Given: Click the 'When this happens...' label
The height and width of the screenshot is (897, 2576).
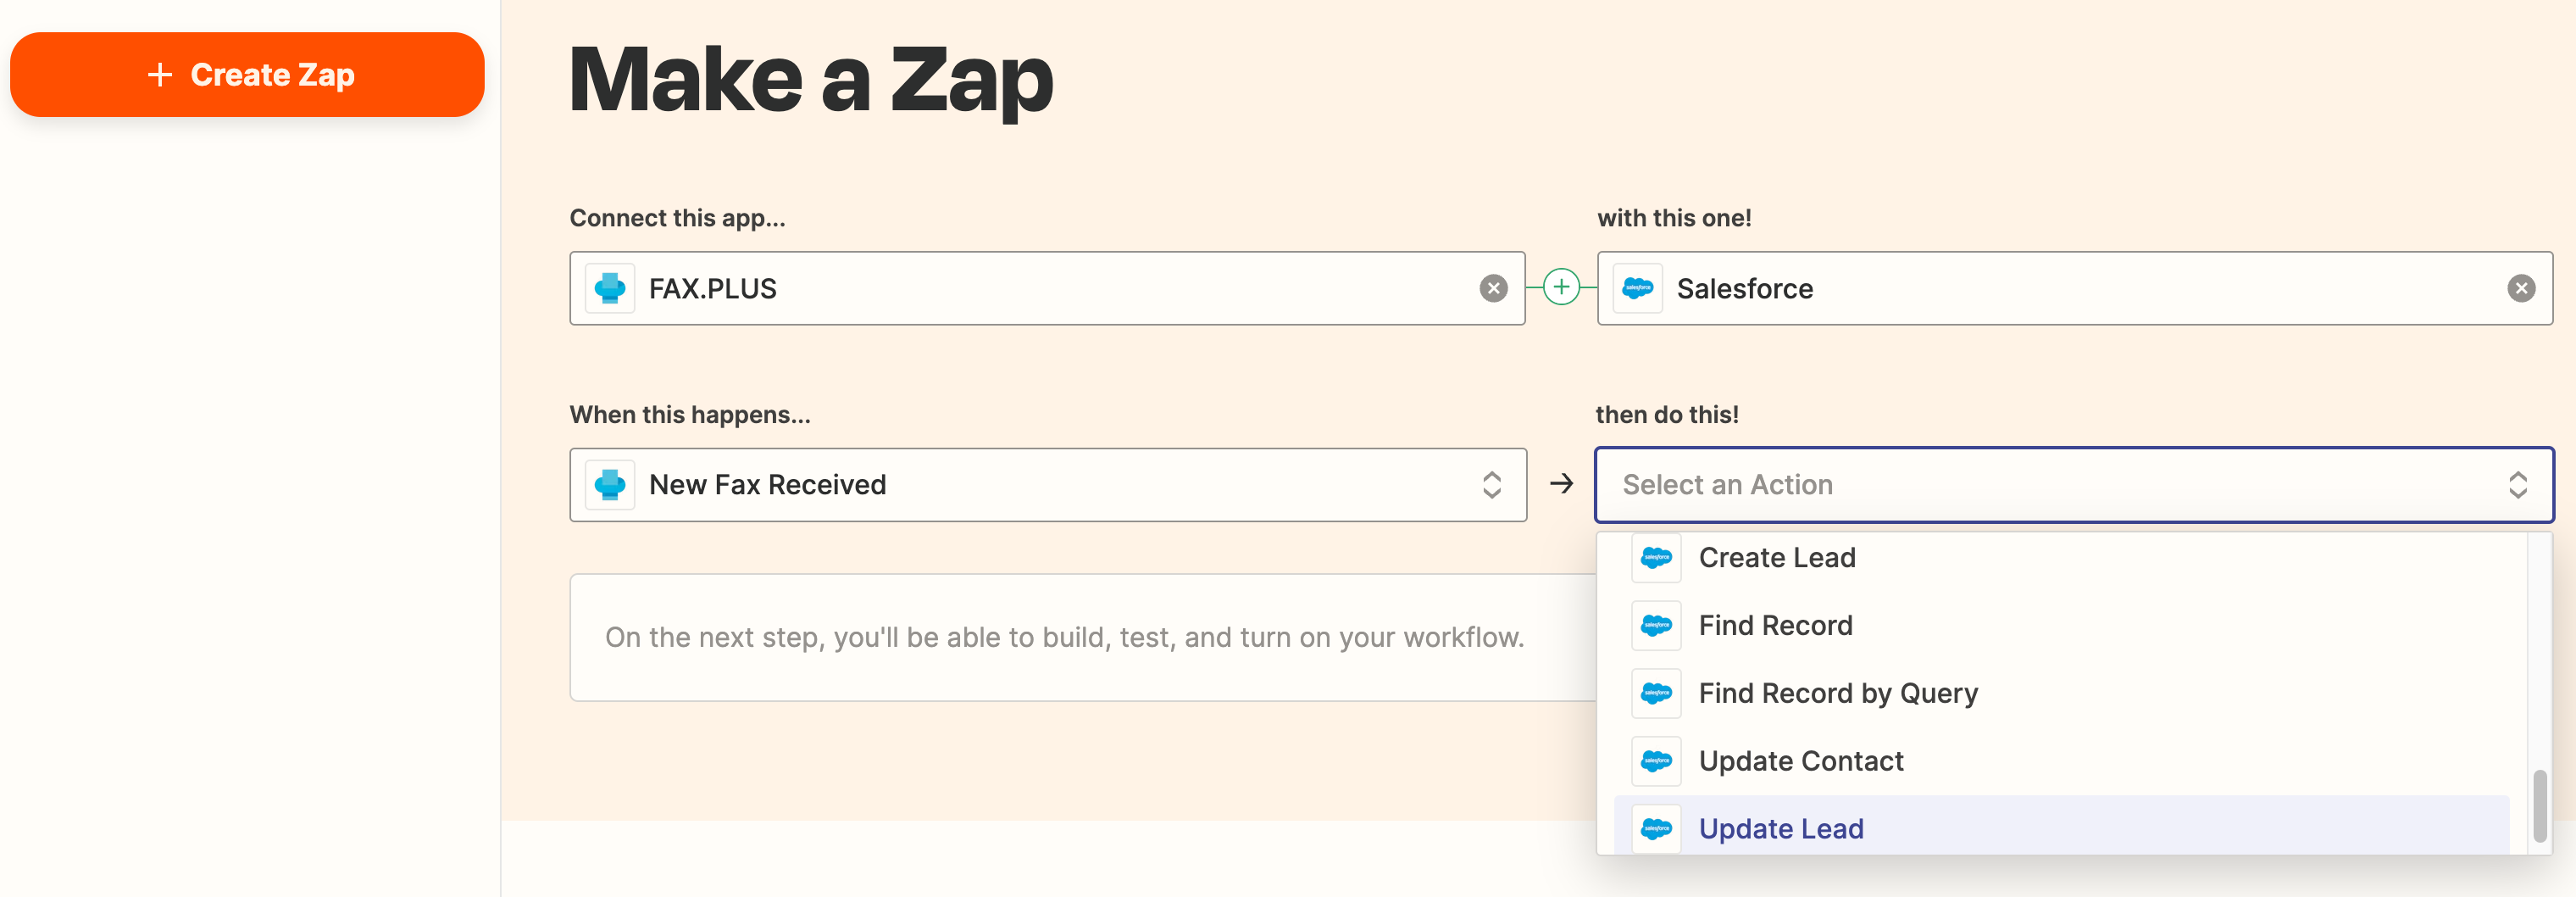Looking at the screenshot, I should (x=690, y=415).
